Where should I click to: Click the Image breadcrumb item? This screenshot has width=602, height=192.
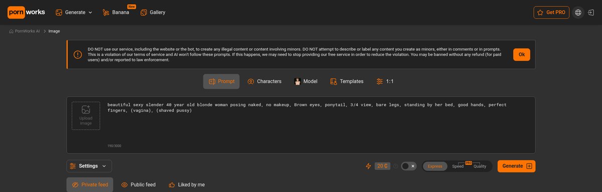click(54, 31)
